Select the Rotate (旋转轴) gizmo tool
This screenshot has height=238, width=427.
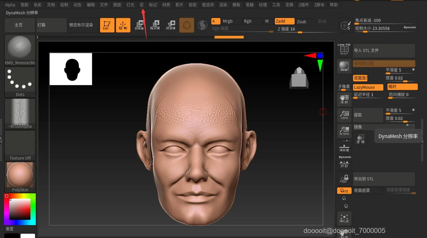point(171,25)
